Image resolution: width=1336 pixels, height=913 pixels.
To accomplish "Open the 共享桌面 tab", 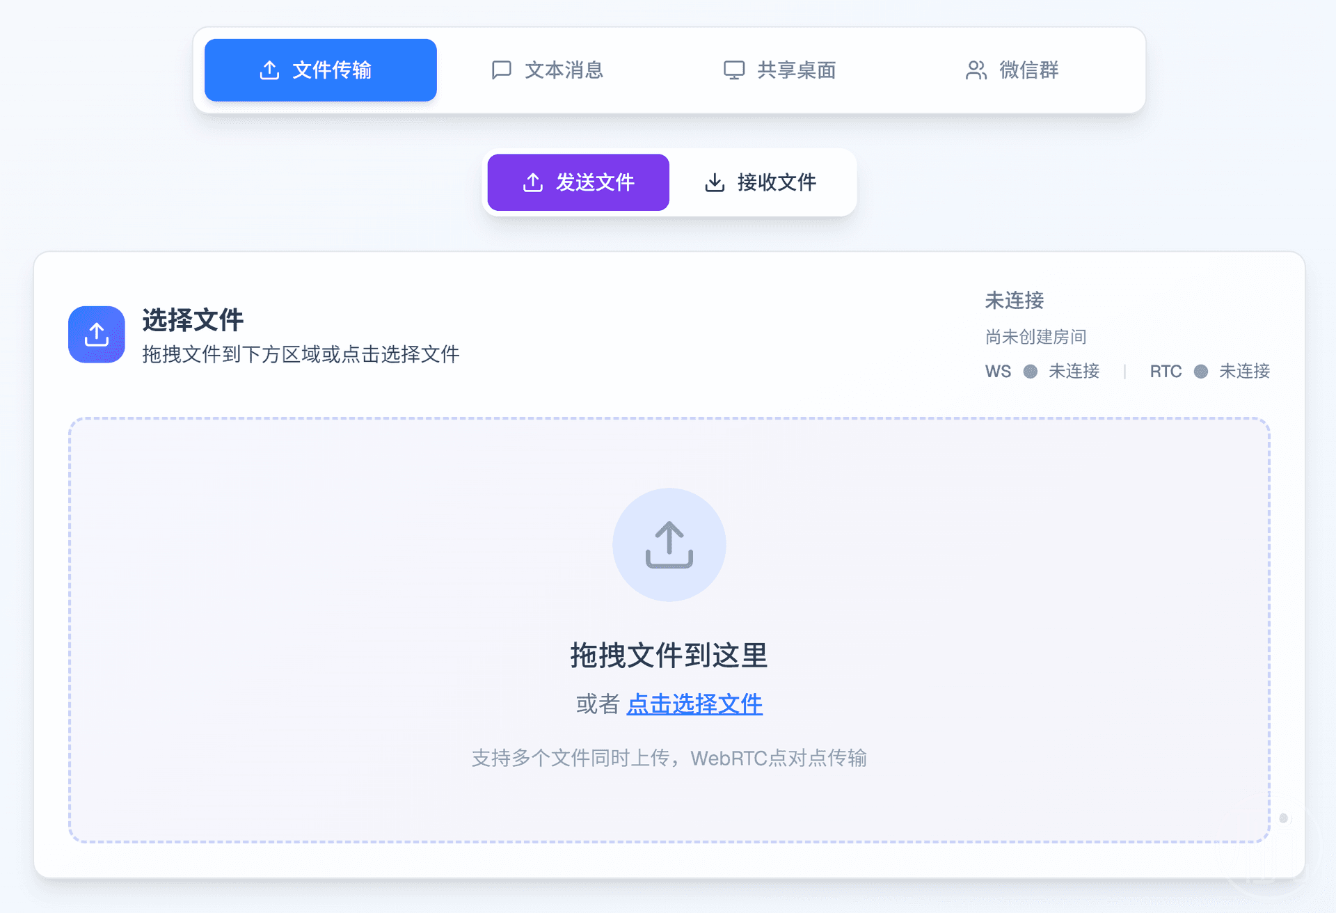I will 796,70.
